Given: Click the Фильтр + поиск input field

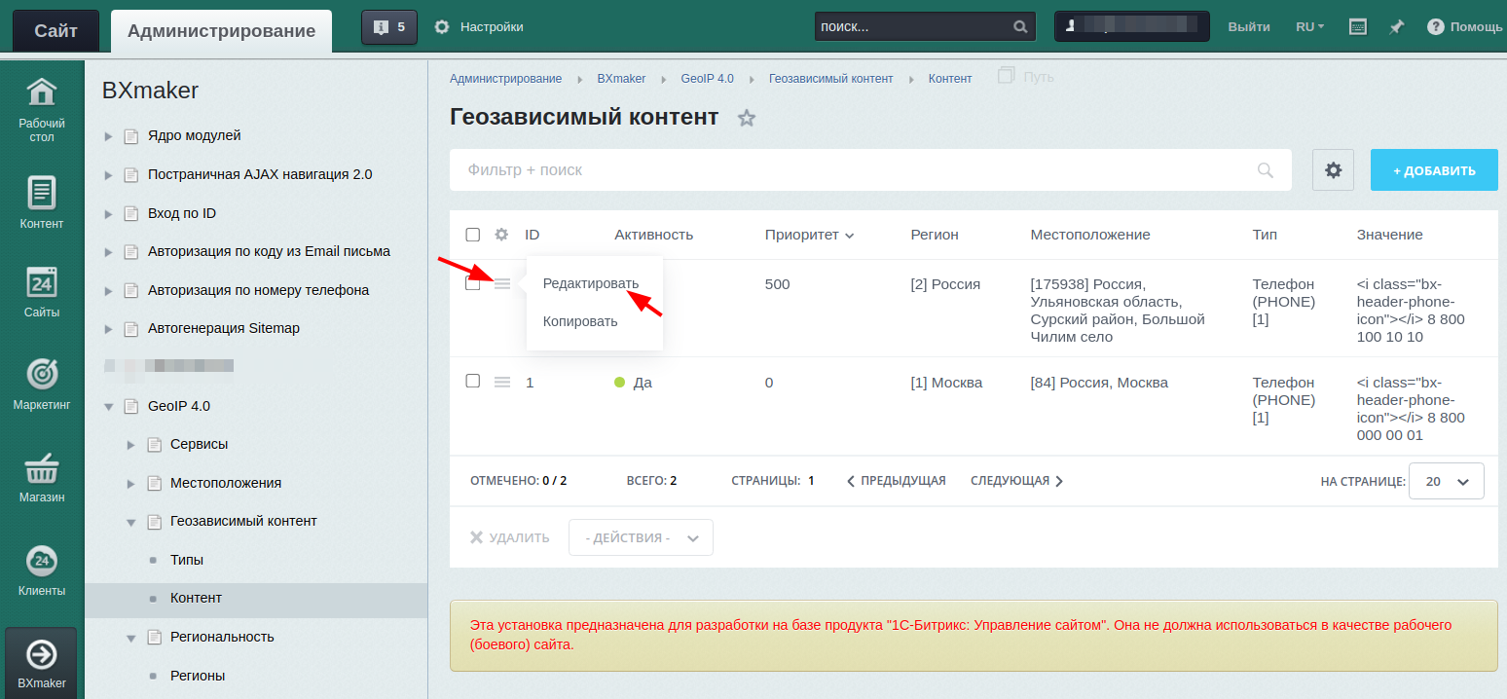Looking at the screenshot, I should [x=857, y=170].
